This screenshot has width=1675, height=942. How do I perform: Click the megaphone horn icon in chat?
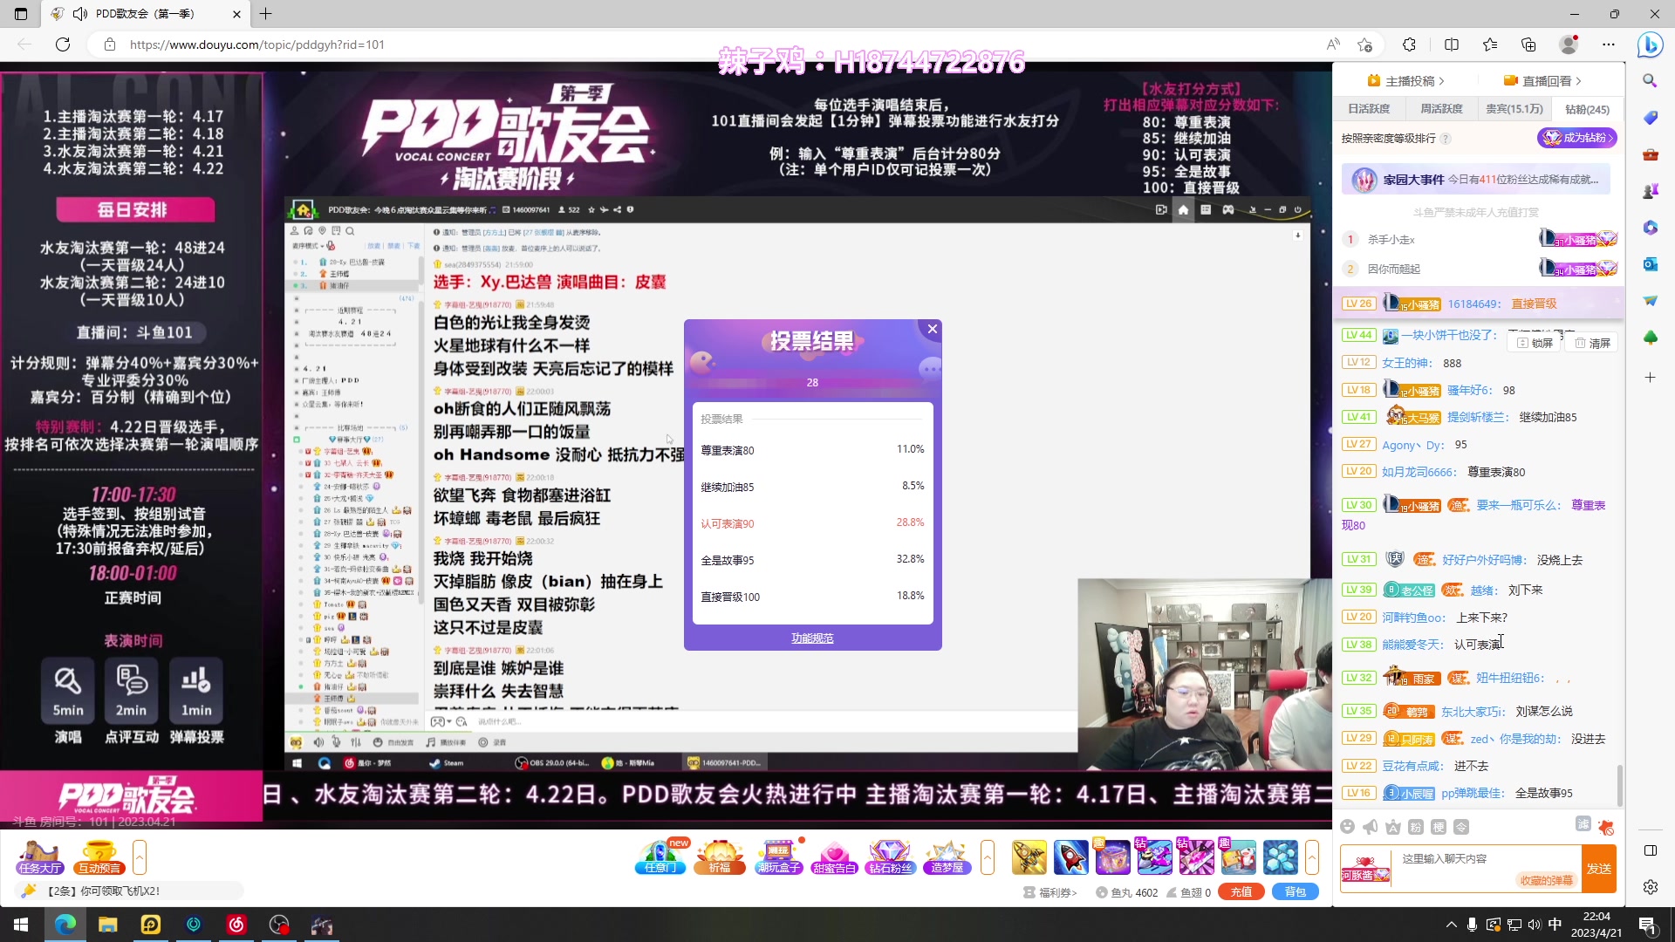click(x=1371, y=827)
